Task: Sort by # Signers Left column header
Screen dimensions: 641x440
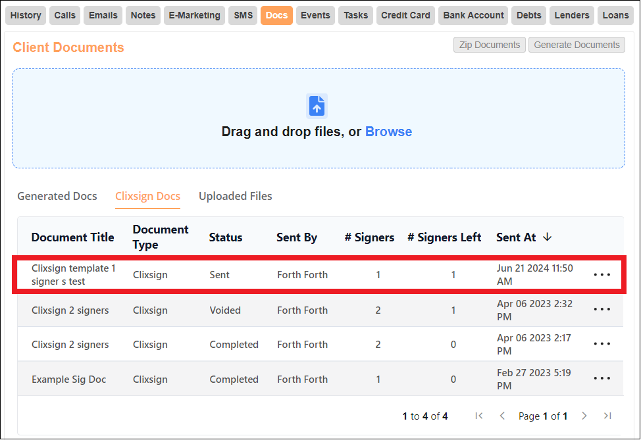Action: [444, 237]
